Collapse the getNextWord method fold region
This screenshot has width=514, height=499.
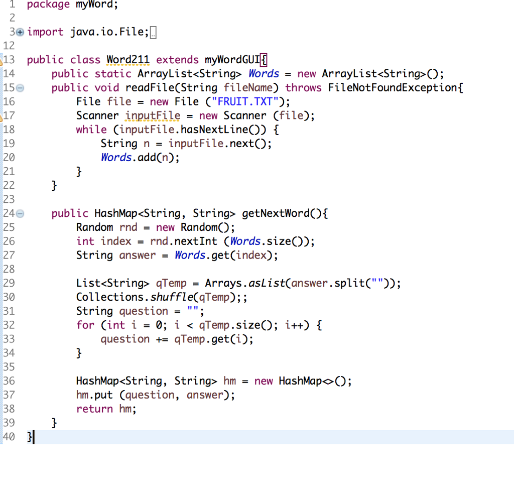20,213
